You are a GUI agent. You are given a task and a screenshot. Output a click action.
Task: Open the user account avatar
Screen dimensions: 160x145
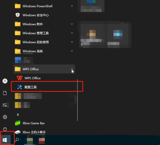click(5, 81)
